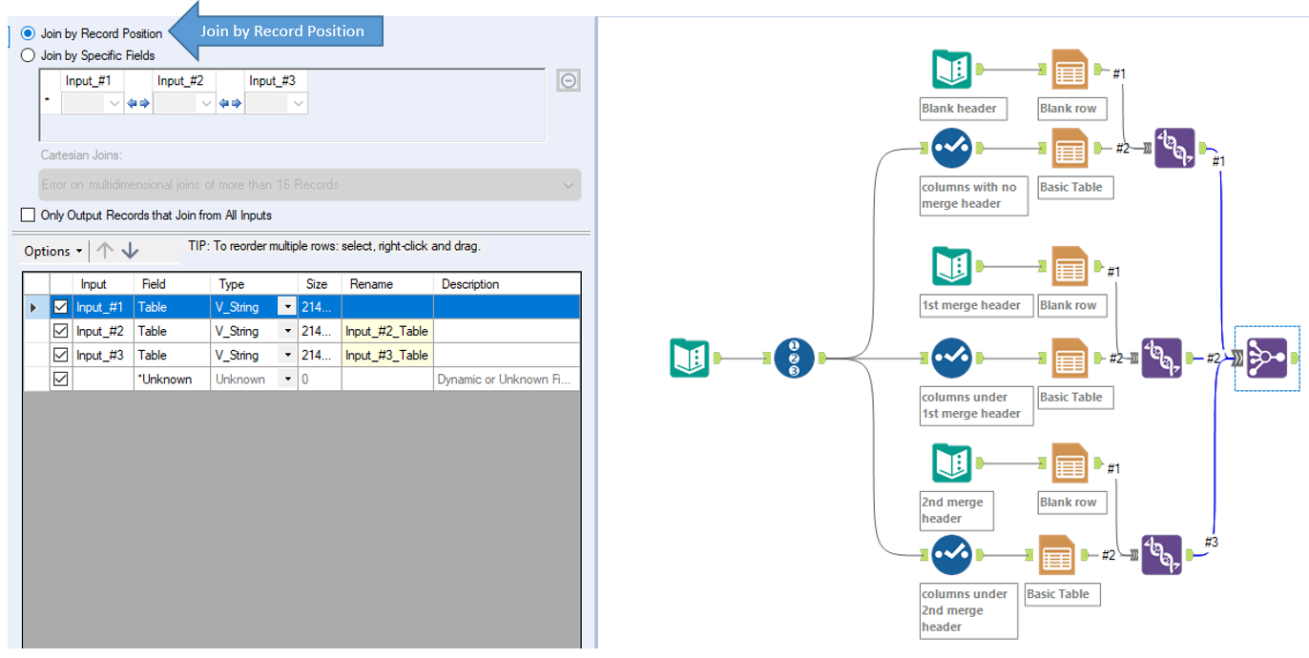
Task: Open the Options menu
Action: tap(52, 251)
